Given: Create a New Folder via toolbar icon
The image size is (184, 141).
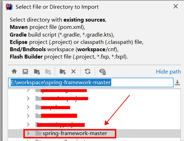Looking at the screenshot, I should pyautogui.click(x=63, y=72).
